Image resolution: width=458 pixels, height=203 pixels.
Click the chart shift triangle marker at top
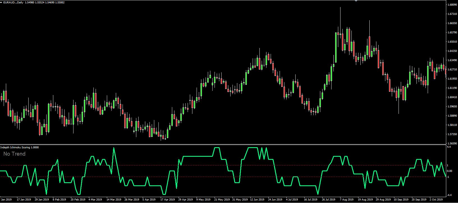point(356,1)
